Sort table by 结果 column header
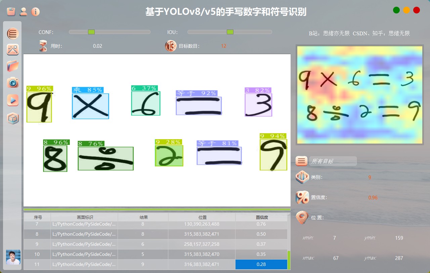This screenshot has width=430, height=273. tap(143, 217)
